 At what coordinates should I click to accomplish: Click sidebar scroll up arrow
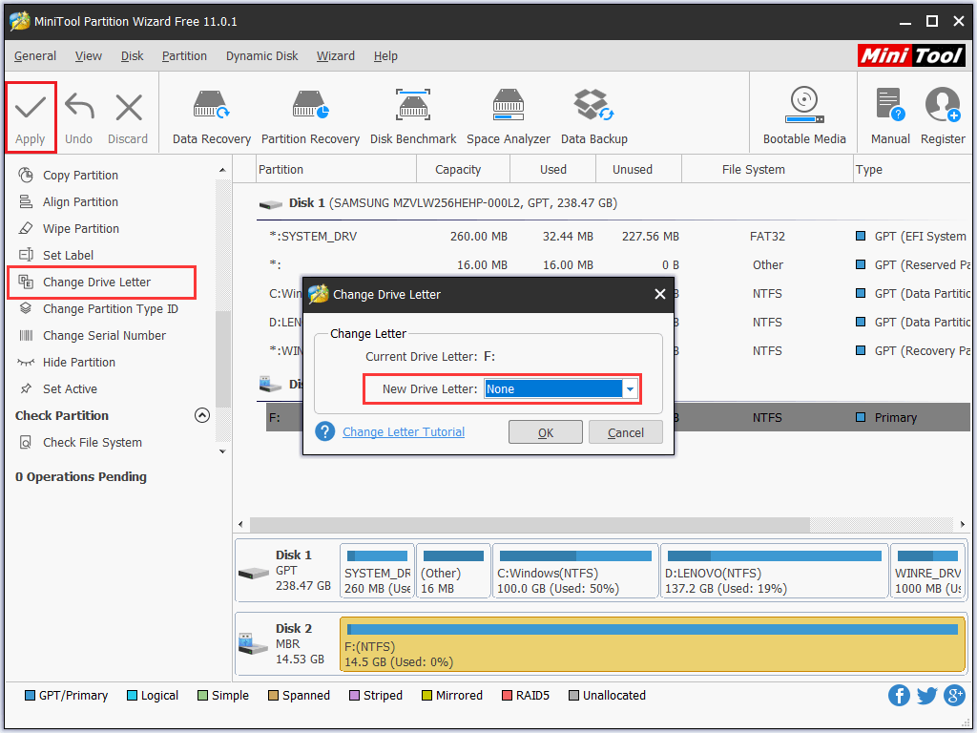[222, 170]
